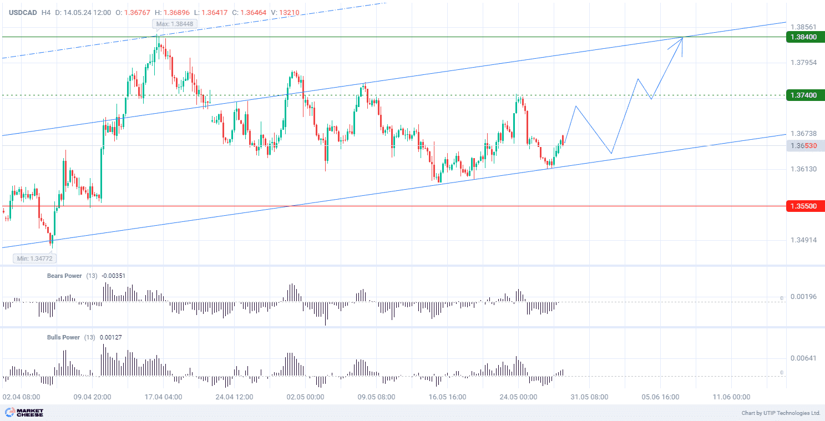The width and height of the screenshot is (825, 421).
Task: Click the 1.38400 green price label
Action: pos(805,37)
